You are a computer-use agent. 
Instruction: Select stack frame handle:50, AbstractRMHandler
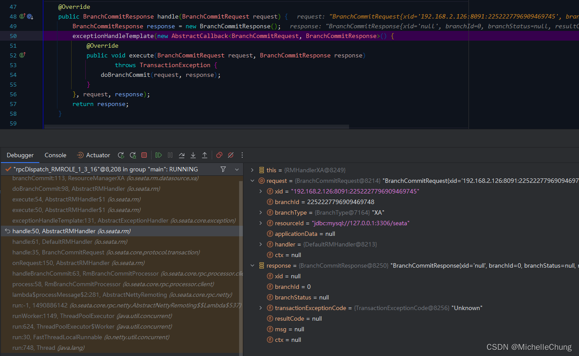point(119,231)
